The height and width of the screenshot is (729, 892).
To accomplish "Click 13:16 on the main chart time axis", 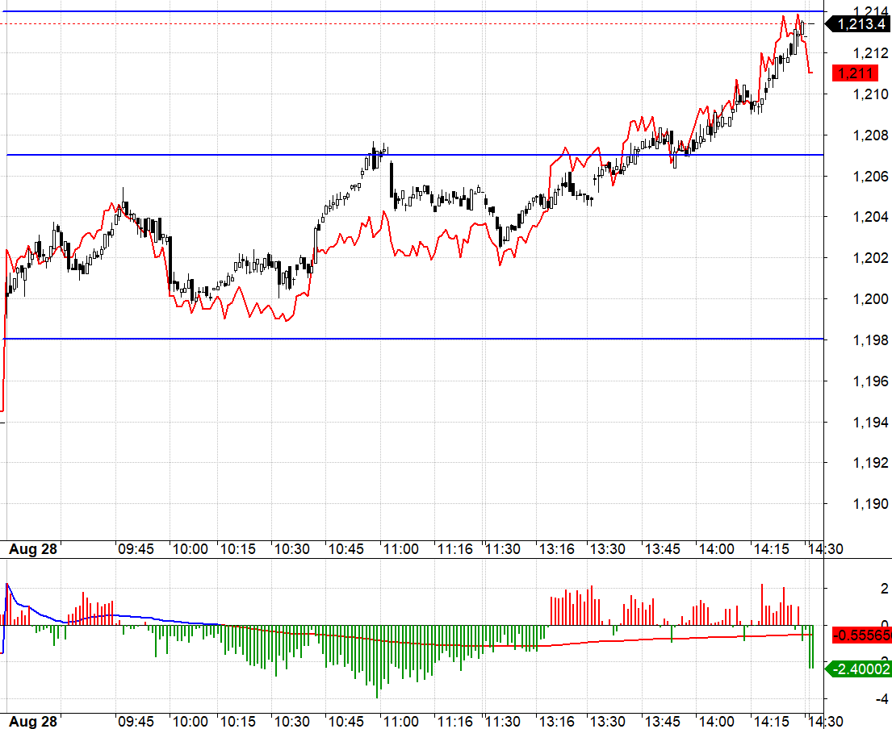I will (557, 549).
